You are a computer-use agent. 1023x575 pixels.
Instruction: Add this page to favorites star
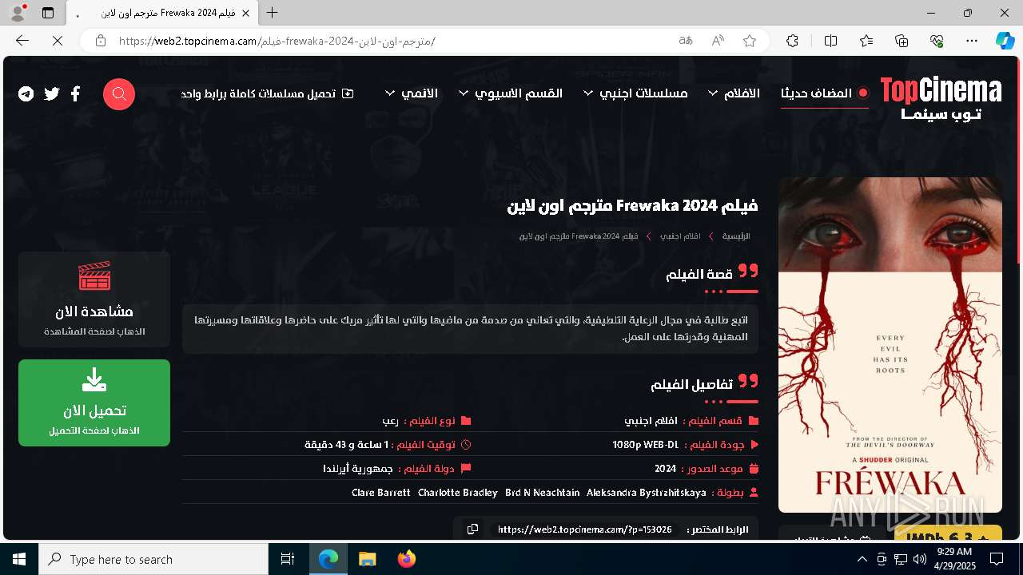(x=750, y=41)
